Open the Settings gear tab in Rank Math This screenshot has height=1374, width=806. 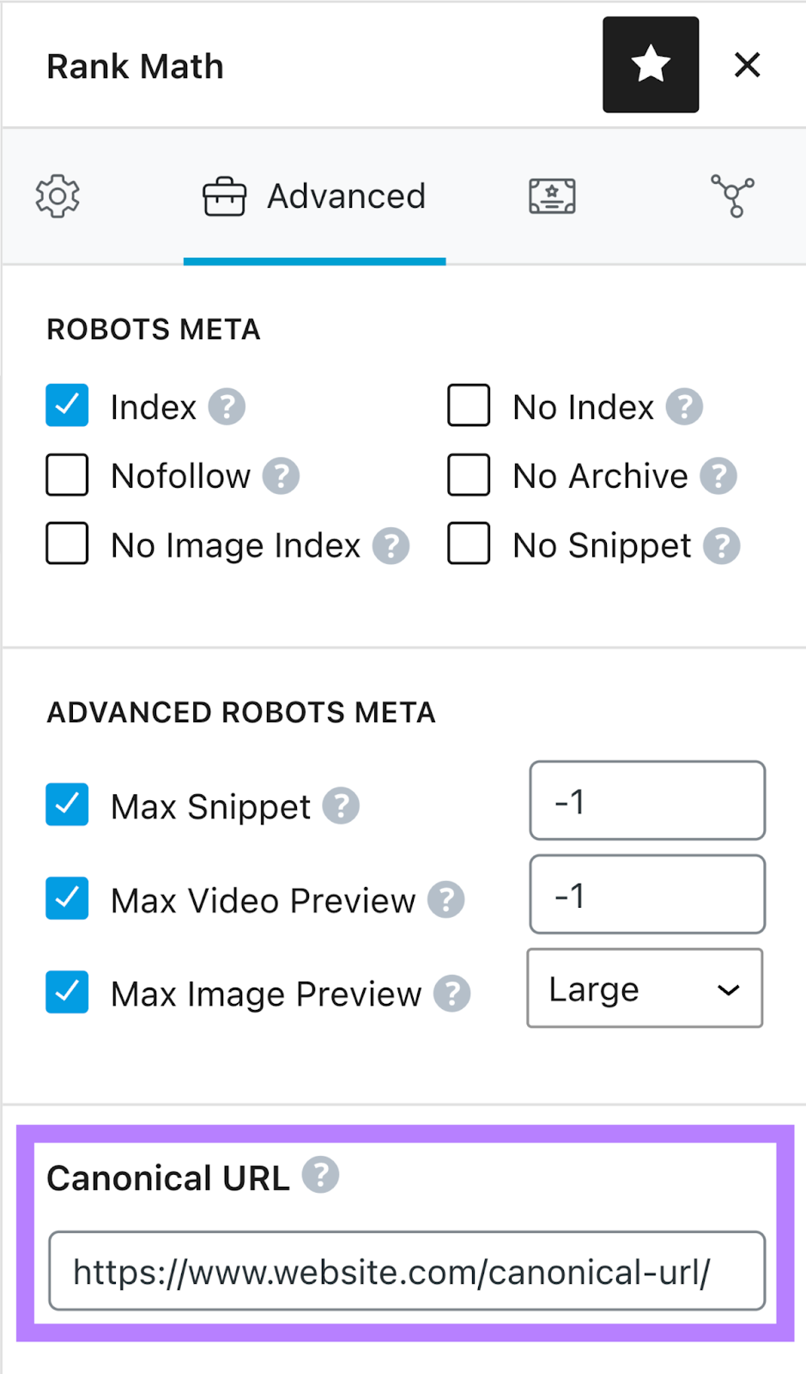[57, 196]
